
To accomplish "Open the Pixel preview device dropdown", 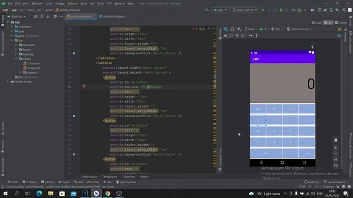I will pyautogui.click(x=250, y=29).
